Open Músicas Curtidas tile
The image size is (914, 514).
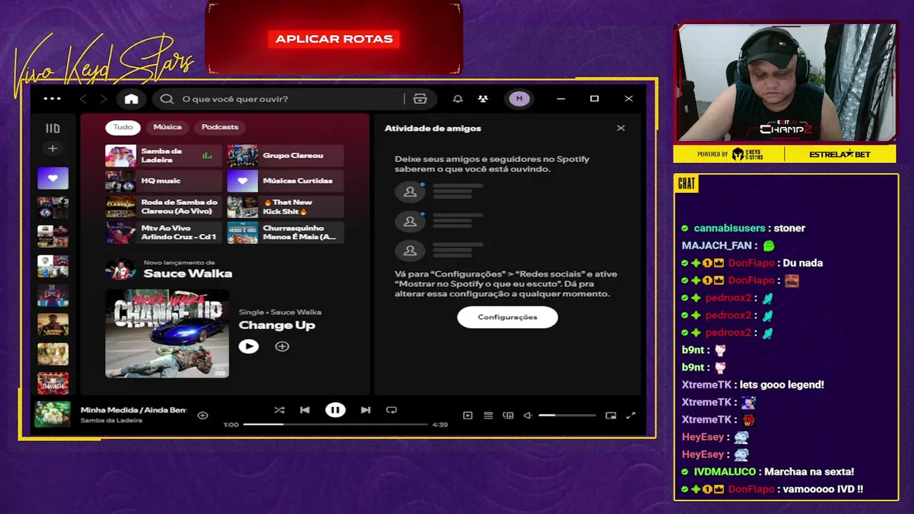[x=286, y=181]
